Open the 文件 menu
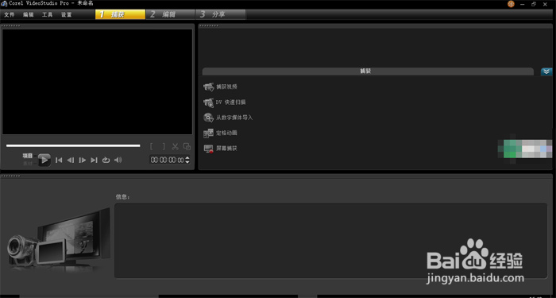This screenshot has width=556, height=298. coord(10,15)
